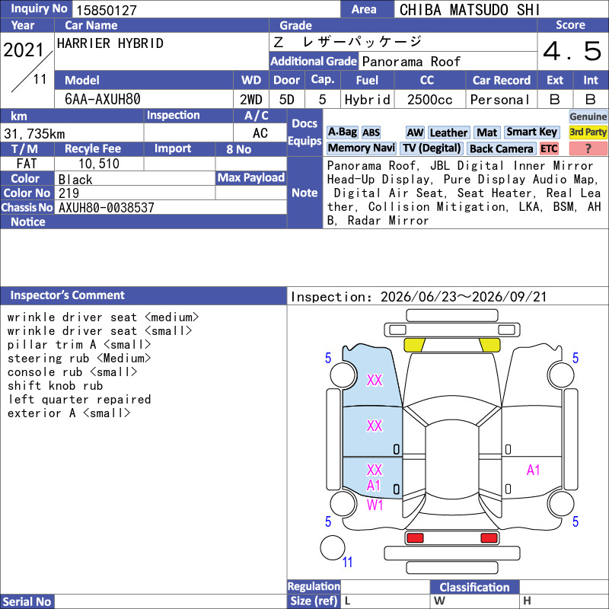Select the Genuine badge
Screen dimensions: 609x609
[588, 116]
